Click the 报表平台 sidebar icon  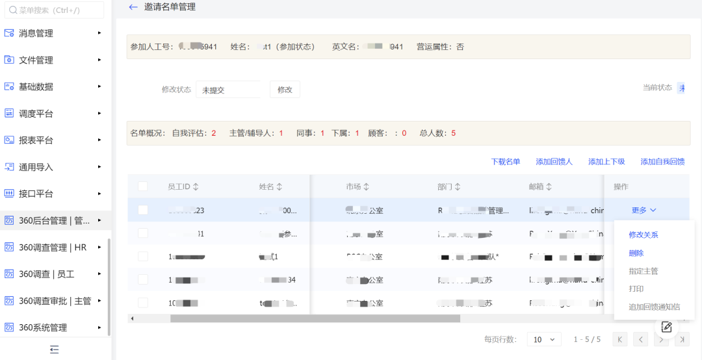9,140
